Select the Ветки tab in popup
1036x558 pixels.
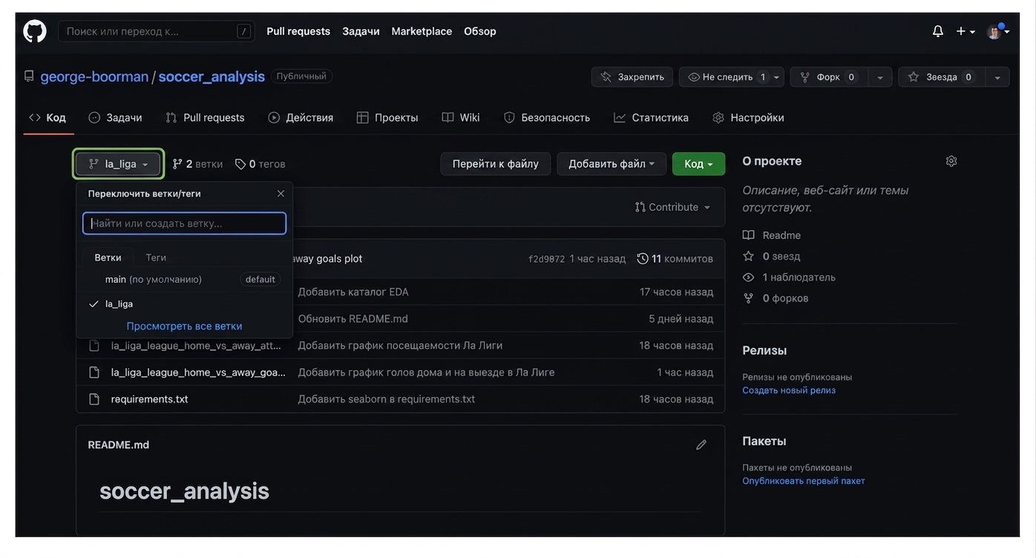coord(108,257)
